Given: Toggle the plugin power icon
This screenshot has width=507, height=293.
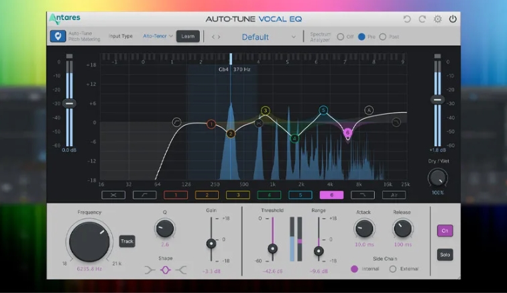Looking at the screenshot, I should coord(453,19).
